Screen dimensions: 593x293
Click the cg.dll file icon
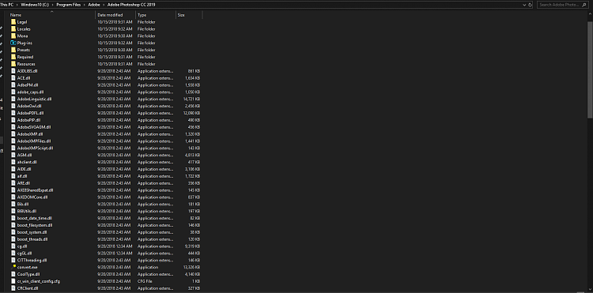[x=13, y=246]
